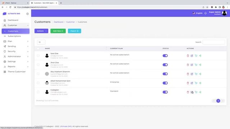Bookmark this page with the star icon
The height and width of the screenshot is (129, 230).
tap(207, 7)
